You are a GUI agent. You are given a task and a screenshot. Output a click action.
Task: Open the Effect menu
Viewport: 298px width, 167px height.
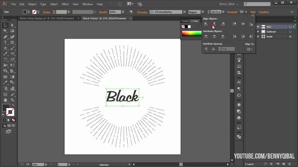[65, 4]
